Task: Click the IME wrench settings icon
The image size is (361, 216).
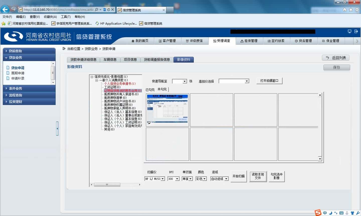Action: (358, 213)
